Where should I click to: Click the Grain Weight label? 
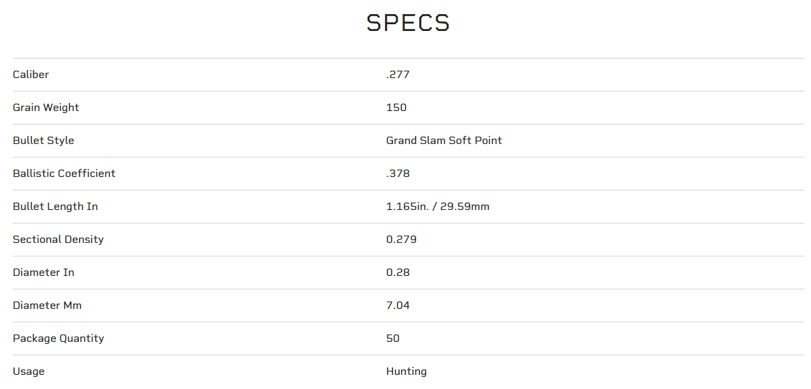[46, 108]
